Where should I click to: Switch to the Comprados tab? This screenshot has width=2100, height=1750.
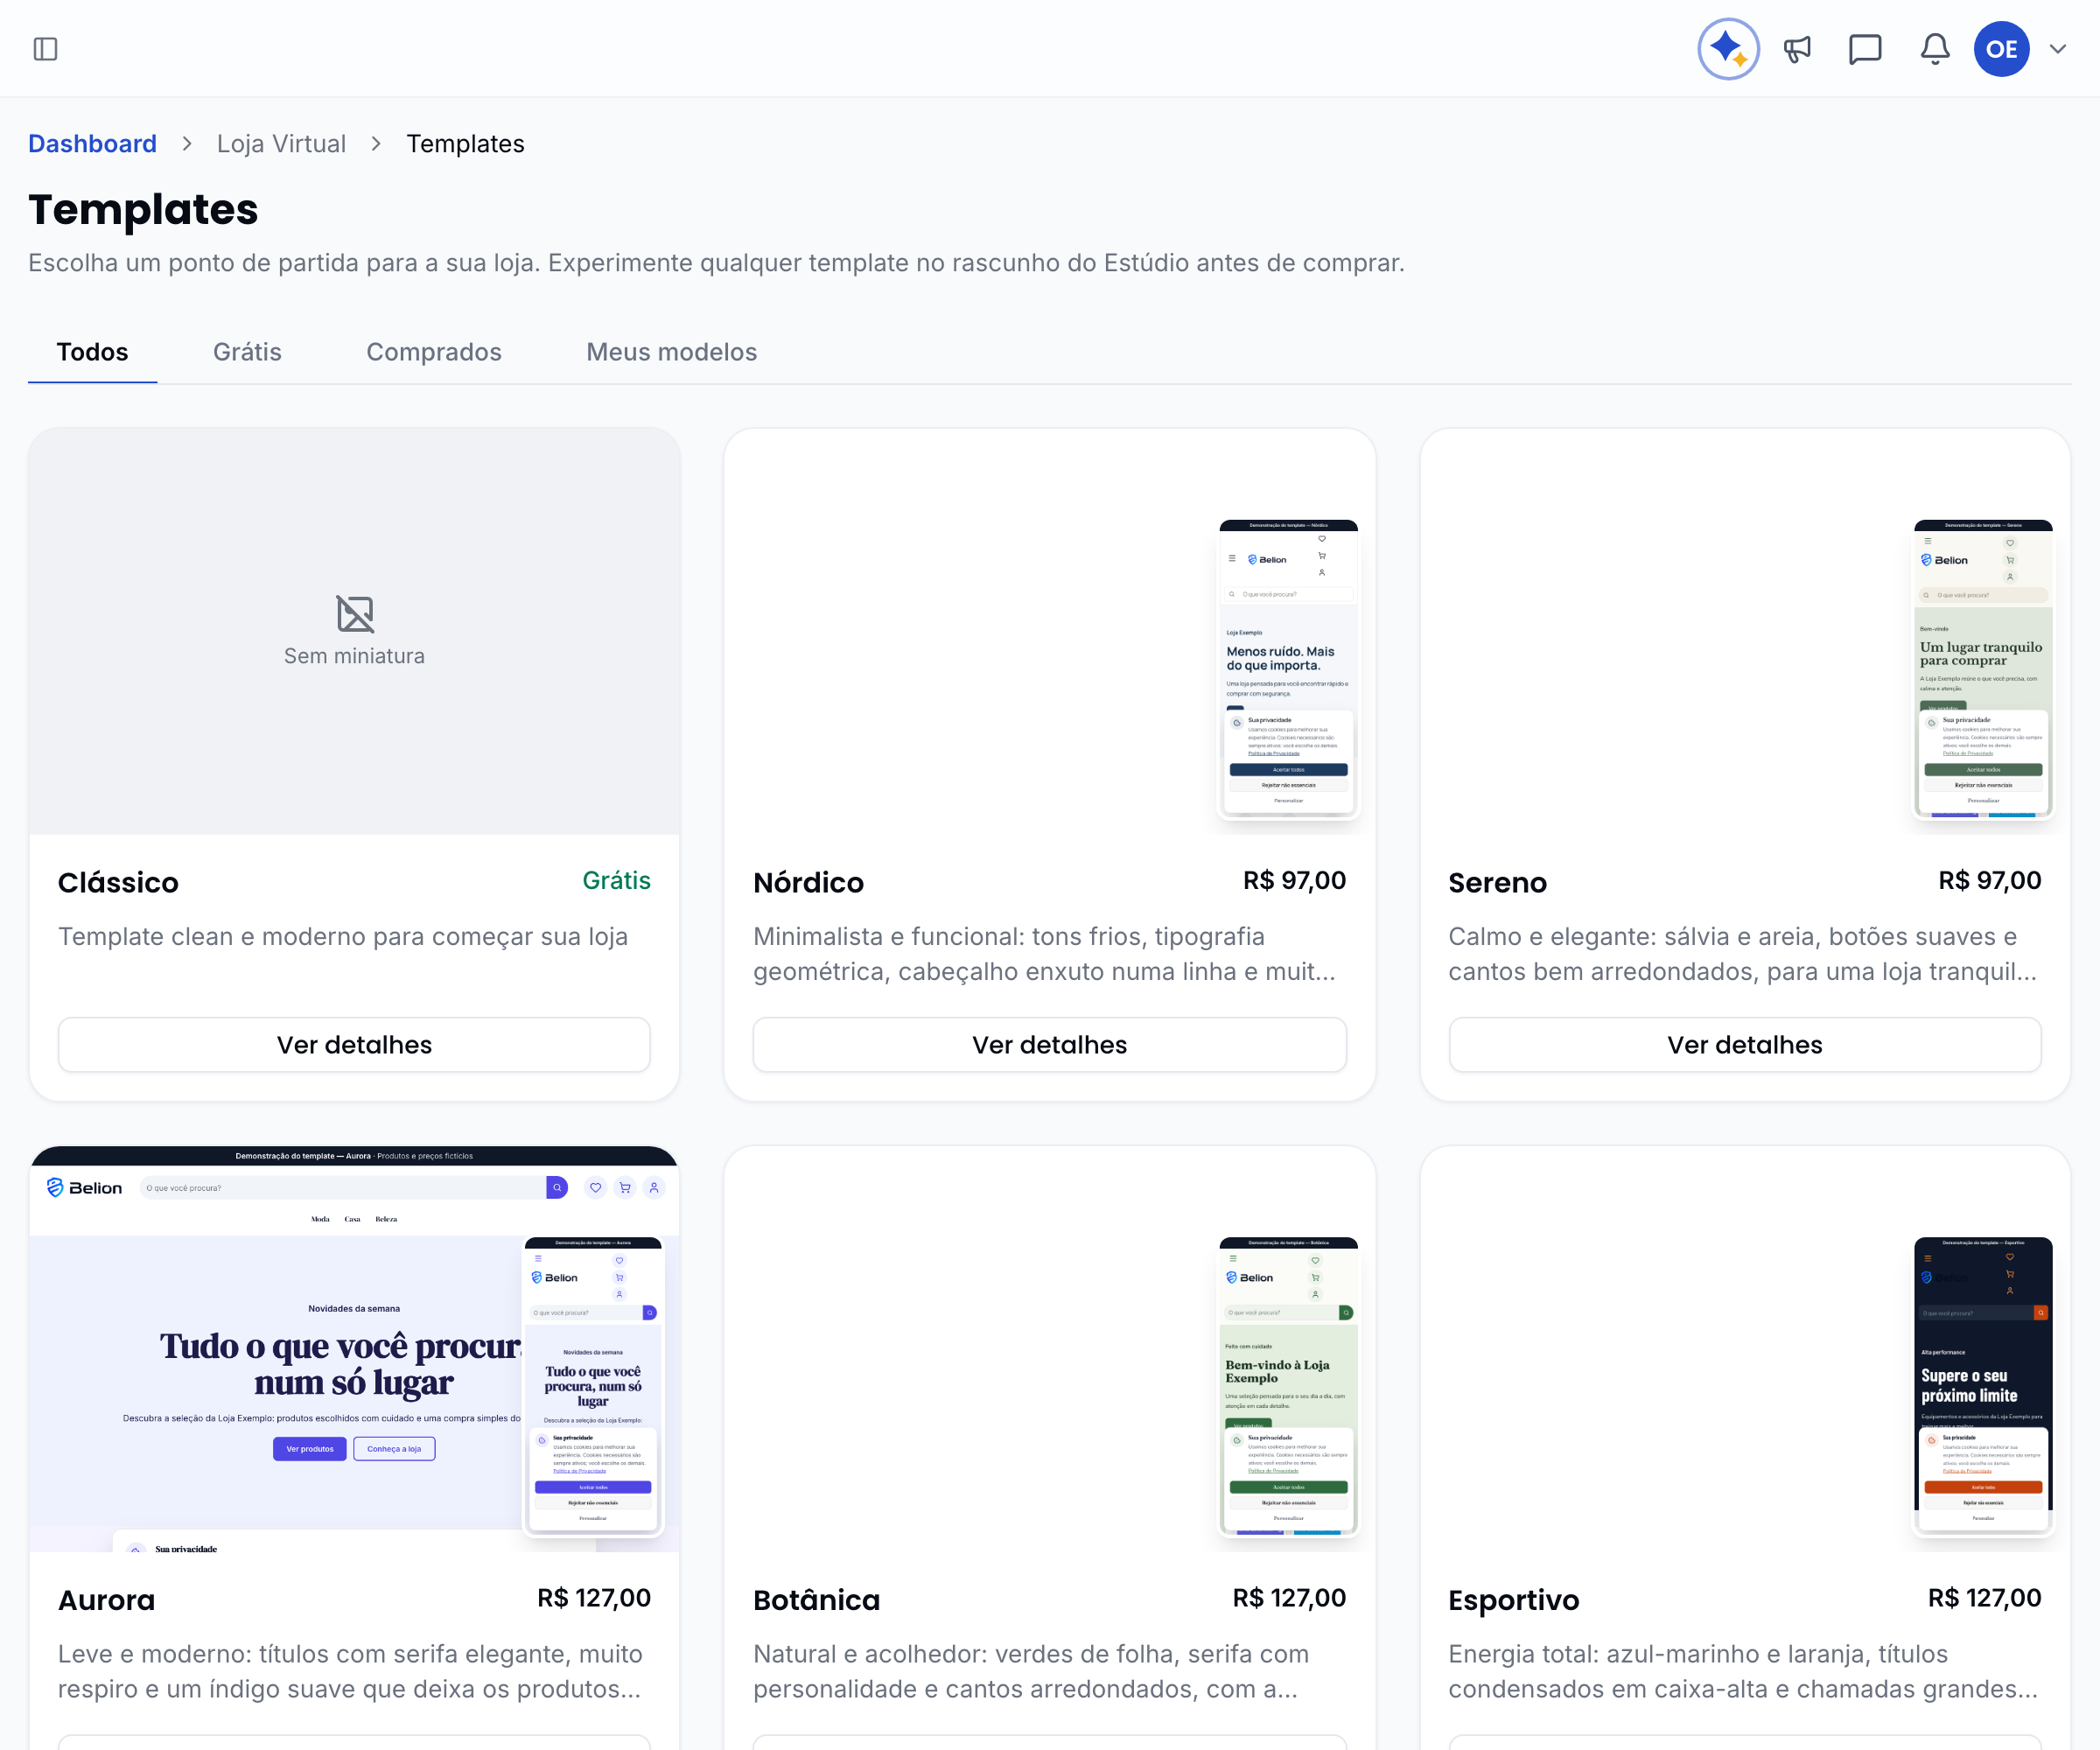(x=434, y=352)
